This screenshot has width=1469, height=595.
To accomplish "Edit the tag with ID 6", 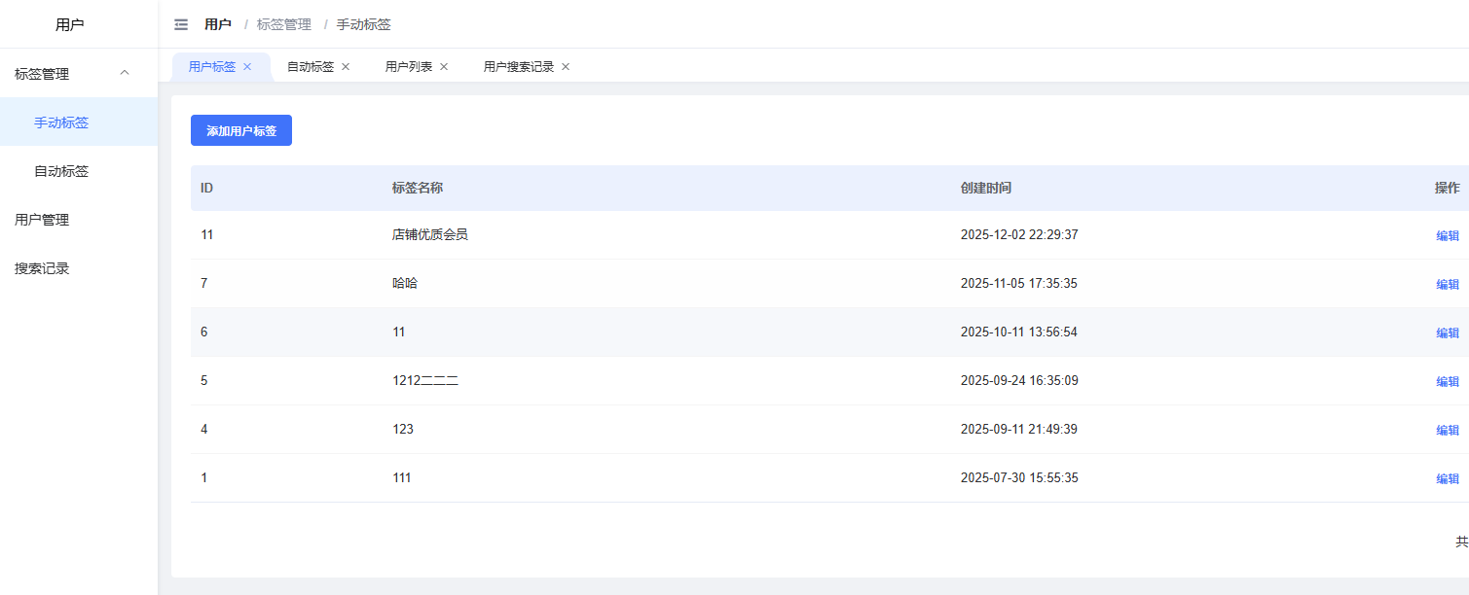I will [1448, 332].
